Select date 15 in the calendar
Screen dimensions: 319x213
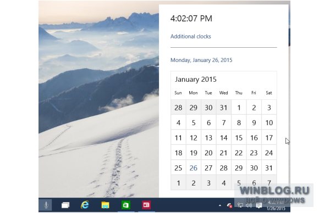(x=239, y=138)
